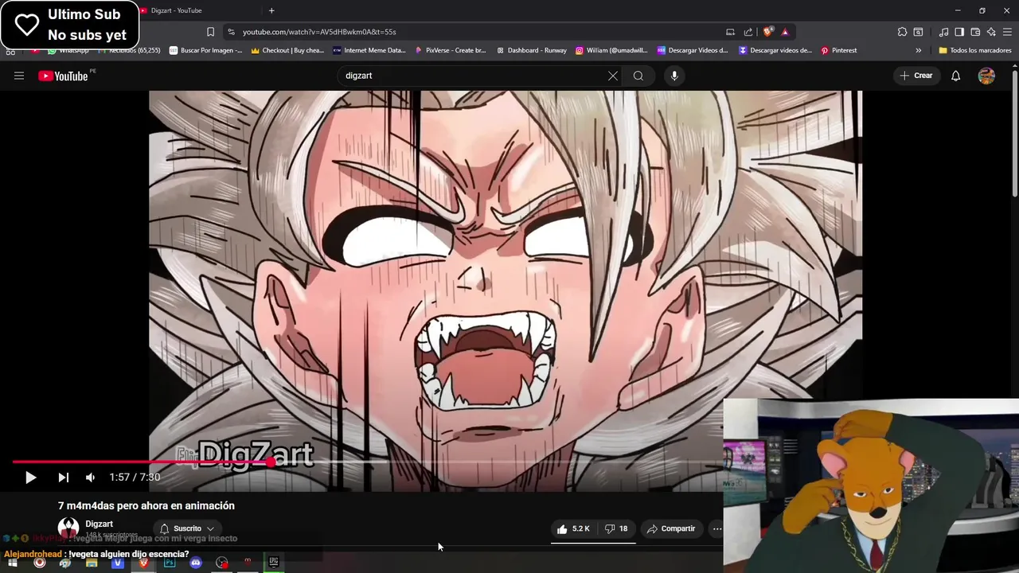Click the Digzart channel avatar
This screenshot has width=1019, height=573.
(68, 528)
